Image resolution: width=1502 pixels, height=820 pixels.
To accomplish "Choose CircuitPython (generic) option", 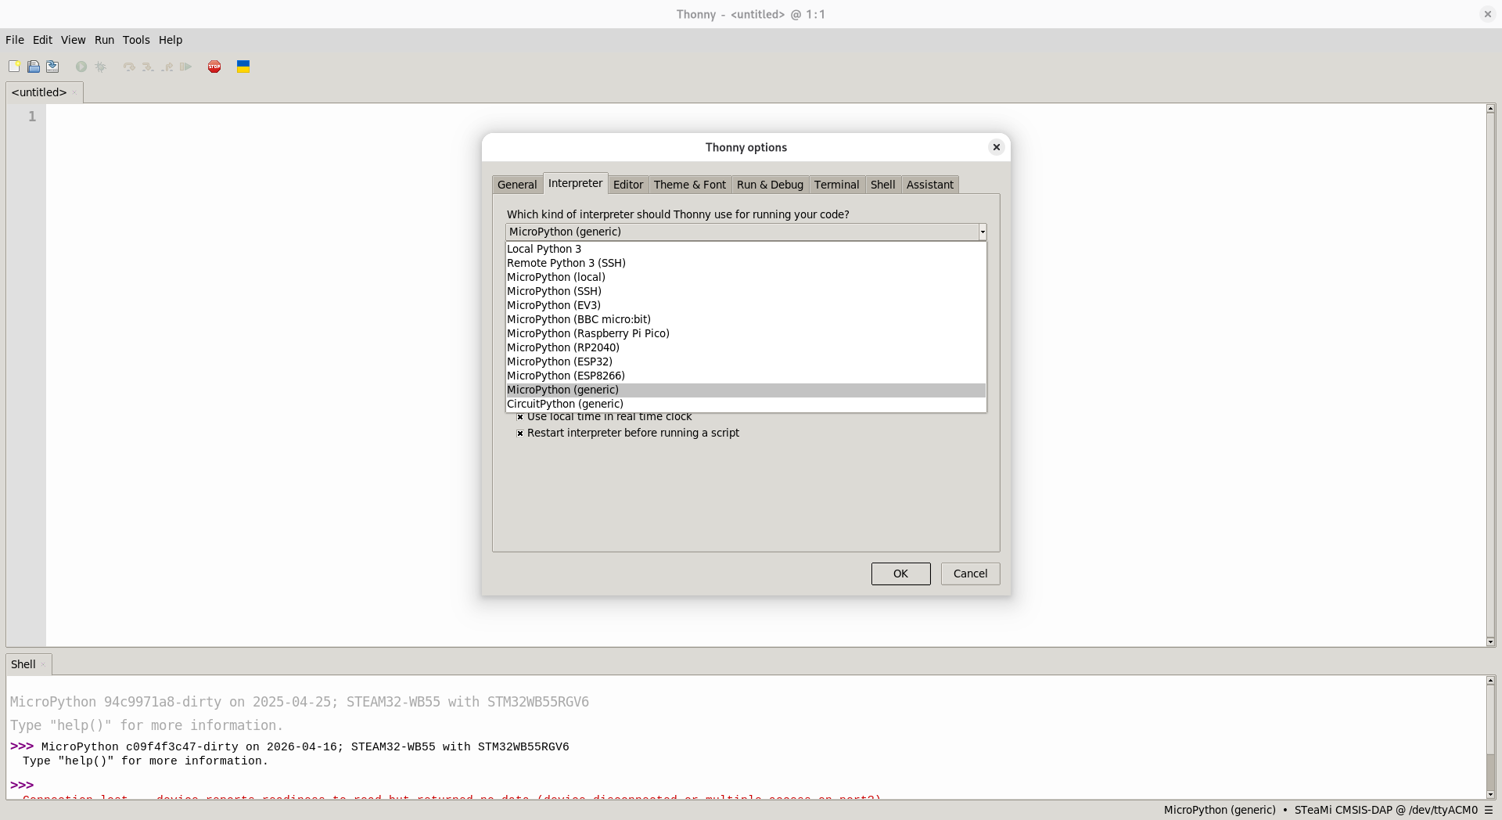I will 746,404.
